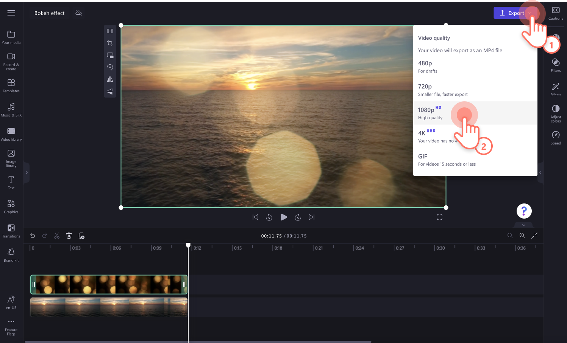Open the Transitions panel

[x=11, y=231]
